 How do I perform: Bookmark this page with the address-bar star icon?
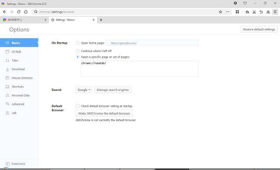[220, 12]
